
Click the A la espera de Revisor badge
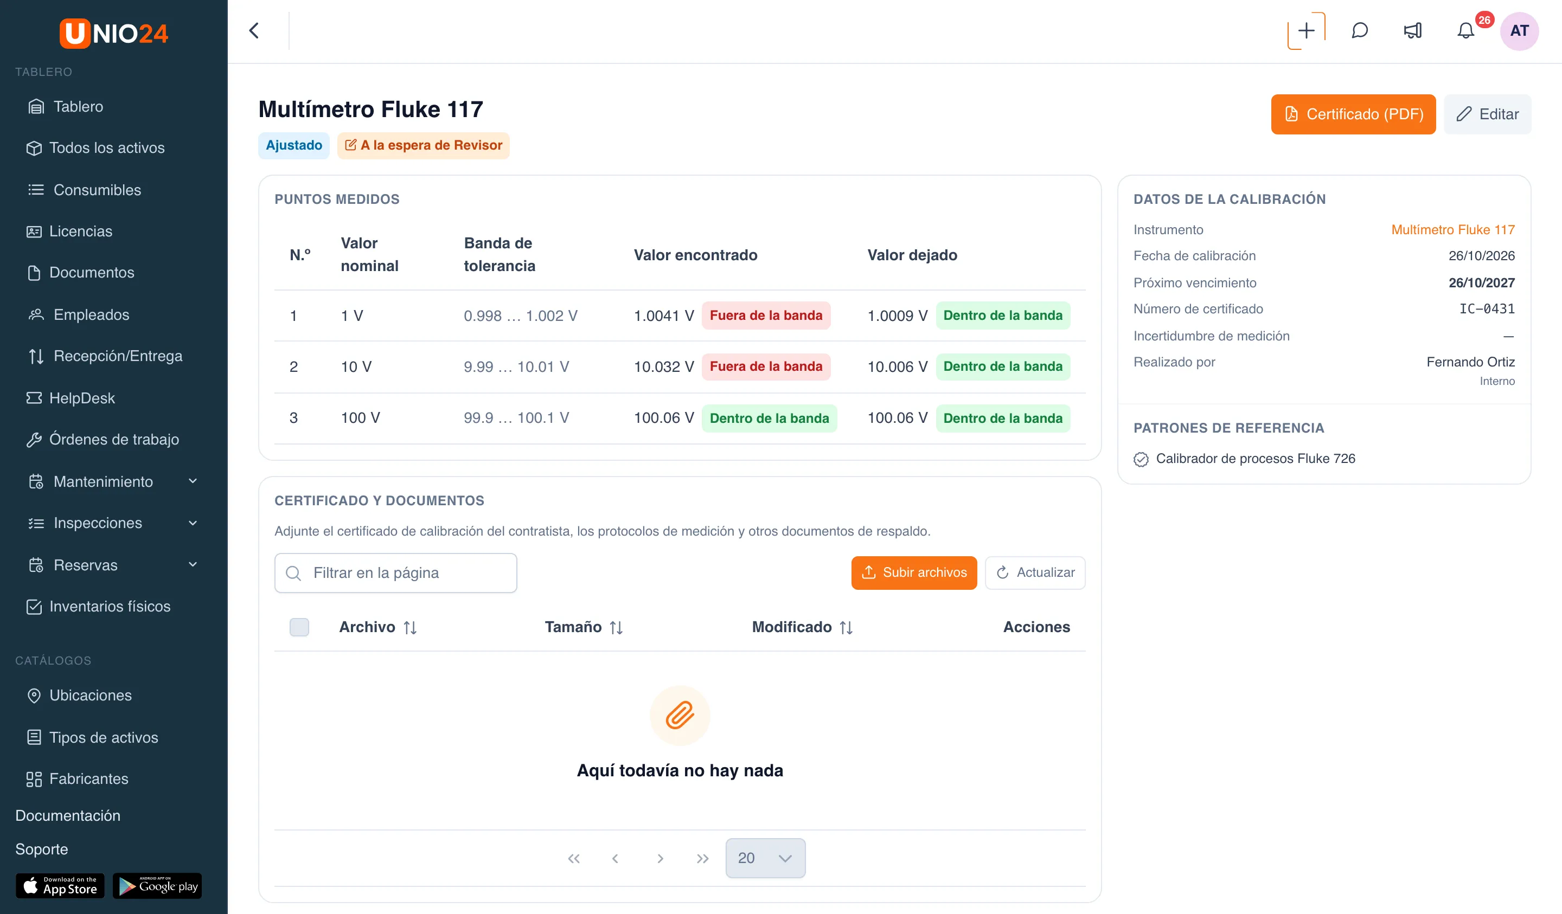click(x=424, y=146)
